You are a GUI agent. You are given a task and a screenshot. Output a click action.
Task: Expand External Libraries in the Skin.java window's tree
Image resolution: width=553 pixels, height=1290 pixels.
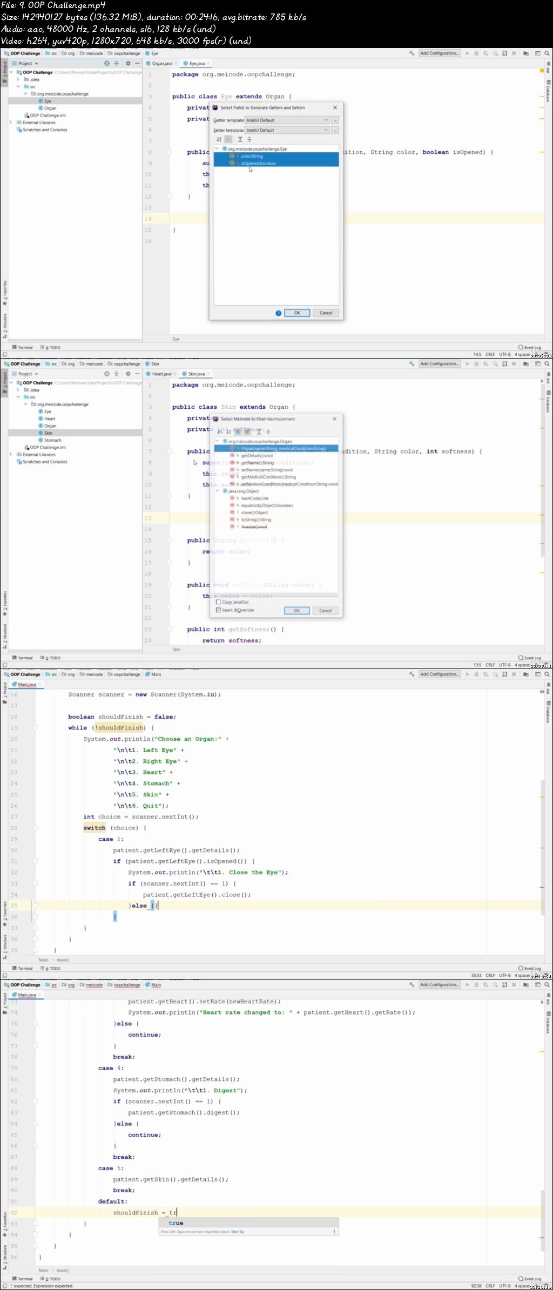pos(11,455)
